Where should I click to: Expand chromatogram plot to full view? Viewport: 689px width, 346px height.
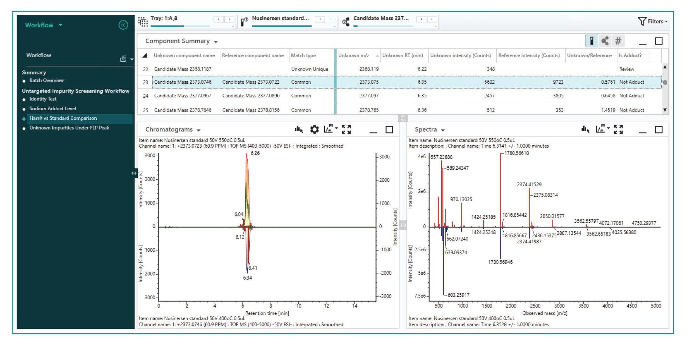346,129
